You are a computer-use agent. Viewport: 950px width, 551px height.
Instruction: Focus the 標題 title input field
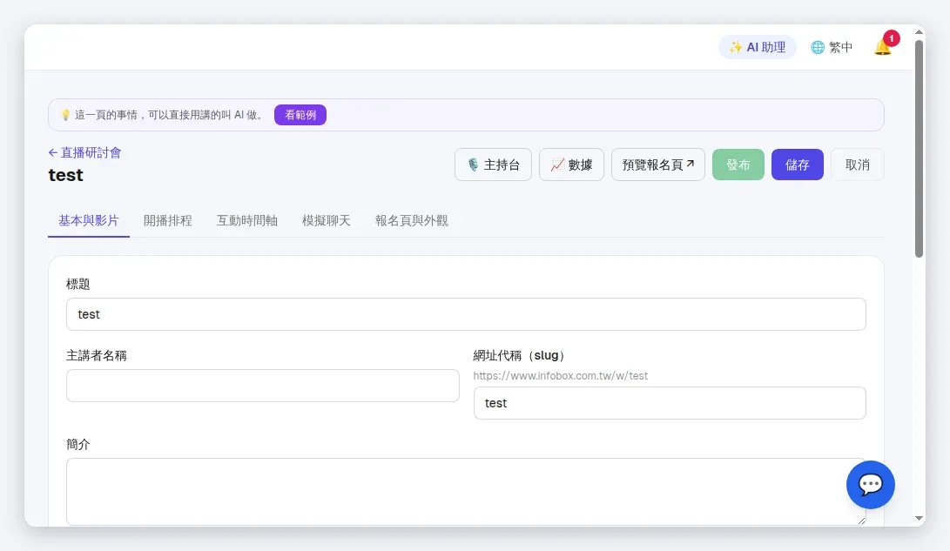tap(466, 314)
